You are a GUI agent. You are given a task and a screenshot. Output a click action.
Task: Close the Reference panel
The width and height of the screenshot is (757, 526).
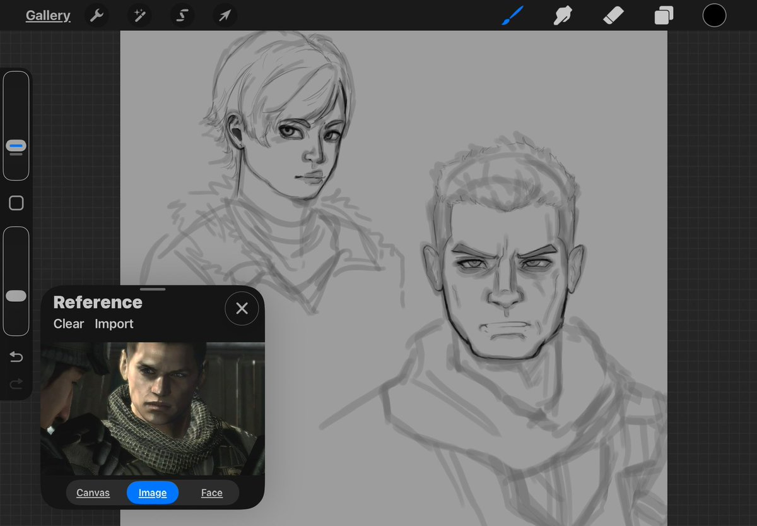(x=242, y=308)
